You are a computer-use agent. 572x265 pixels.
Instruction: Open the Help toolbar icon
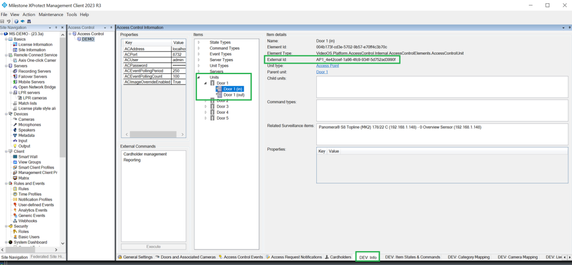[16, 22]
